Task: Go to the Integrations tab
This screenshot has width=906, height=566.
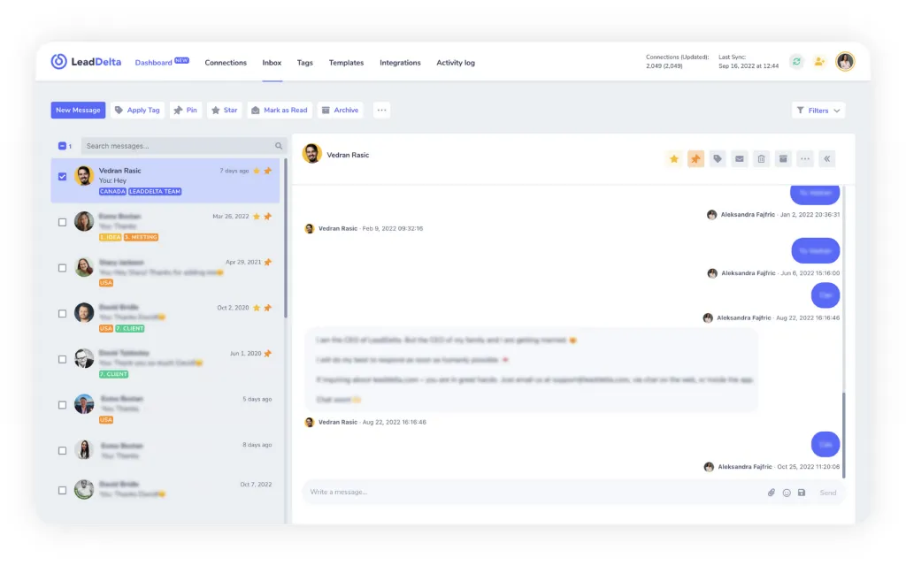Action: [x=400, y=63]
